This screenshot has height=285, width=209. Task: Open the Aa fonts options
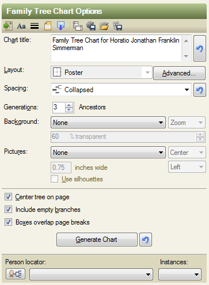[x=21, y=26]
